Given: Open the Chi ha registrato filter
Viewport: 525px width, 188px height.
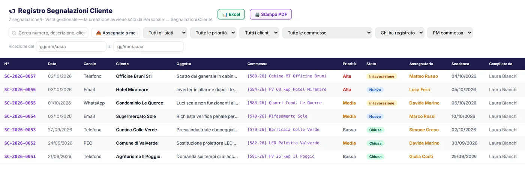Looking at the screenshot, I should [399, 33].
